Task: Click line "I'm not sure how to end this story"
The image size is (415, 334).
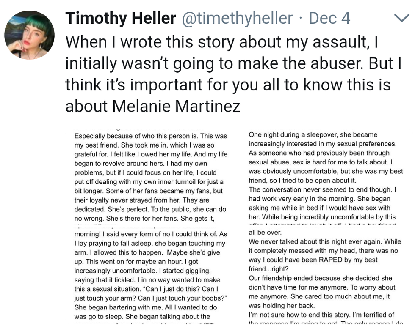Action: (321, 315)
